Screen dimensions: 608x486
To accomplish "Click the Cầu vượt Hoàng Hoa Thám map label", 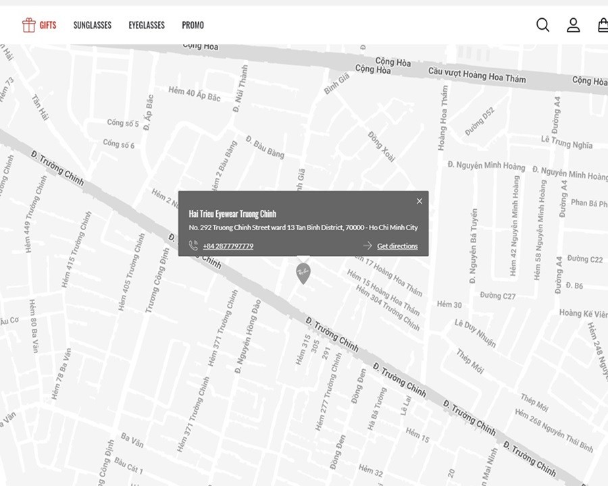I will coord(476,75).
